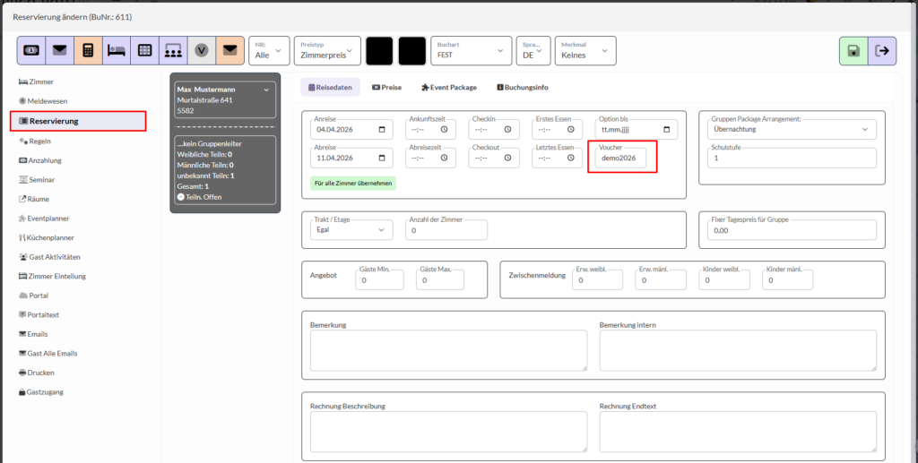This screenshot has width=918, height=463.
Task: Click the circled V icon in toolbar
Action: click(202, 50)
